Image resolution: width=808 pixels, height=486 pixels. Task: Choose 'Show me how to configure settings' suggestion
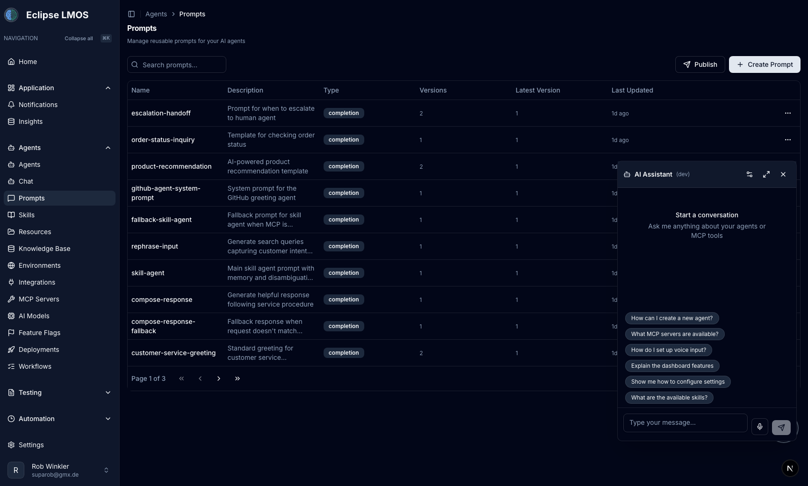click(678, 382)
